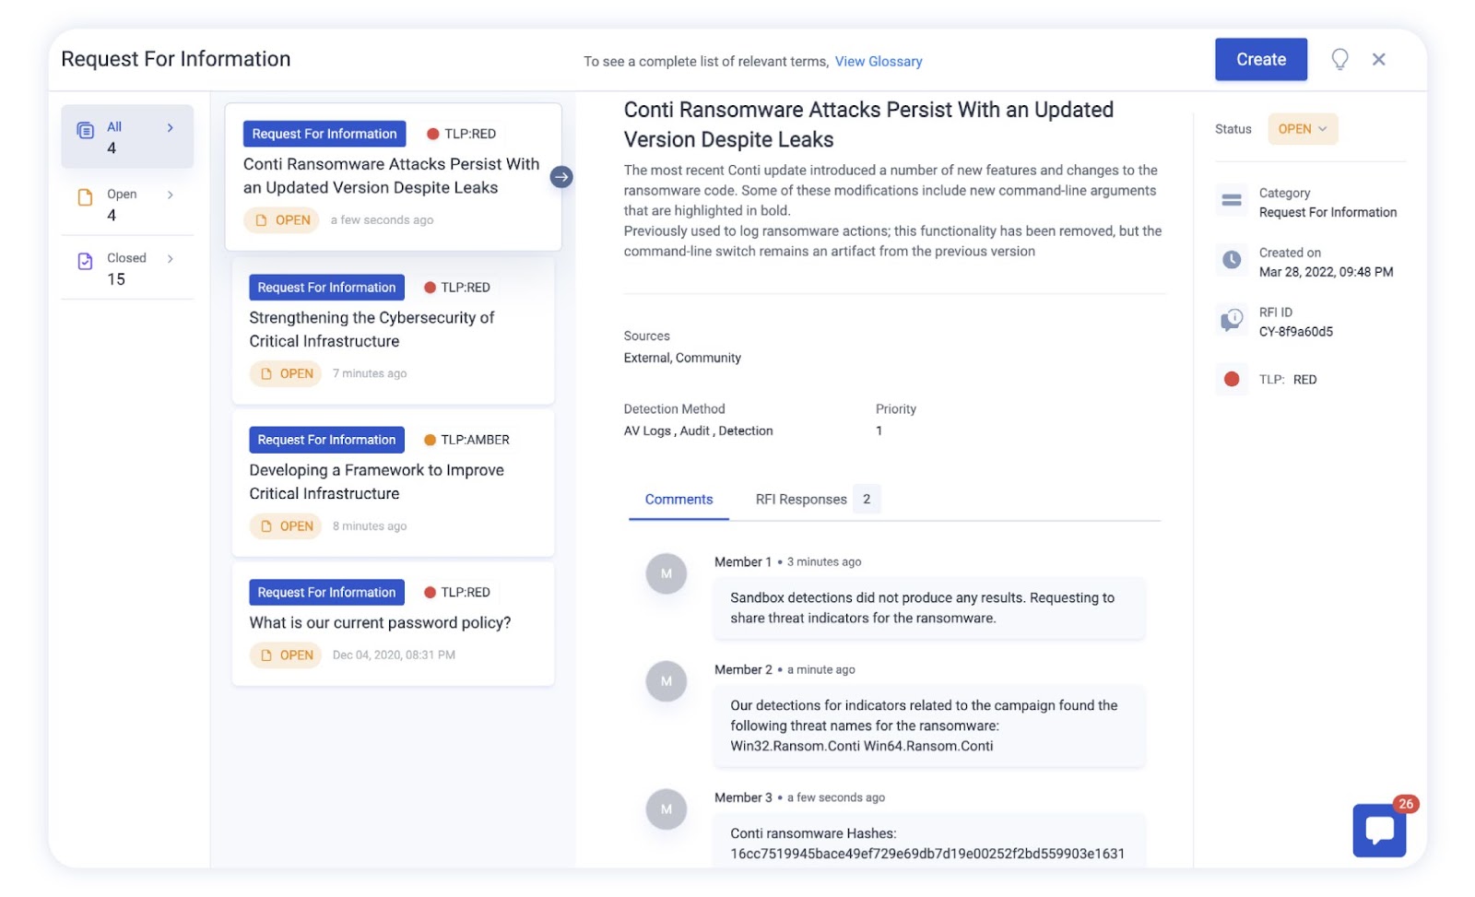Click the RFI Responses count badge 2
1475x897 pixels.
pos(867,499)
